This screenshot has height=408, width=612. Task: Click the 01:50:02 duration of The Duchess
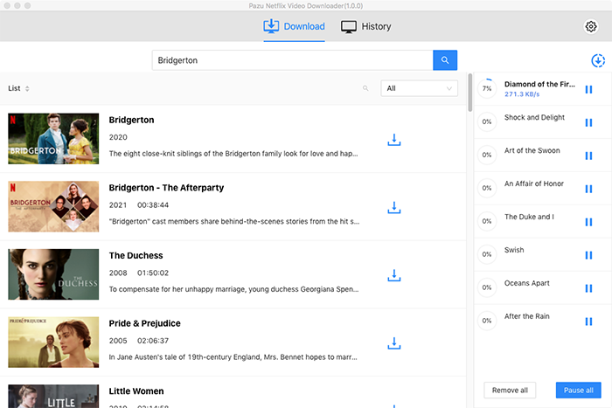pyautogui.click(x=153, y=273)
